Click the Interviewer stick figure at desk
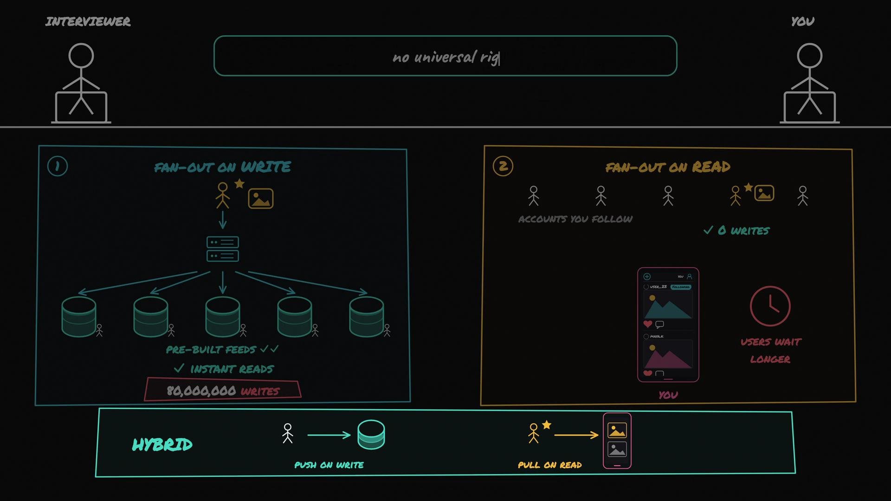Image resolution: width=891 pixels, height=501 pixels. pos(81,83)
